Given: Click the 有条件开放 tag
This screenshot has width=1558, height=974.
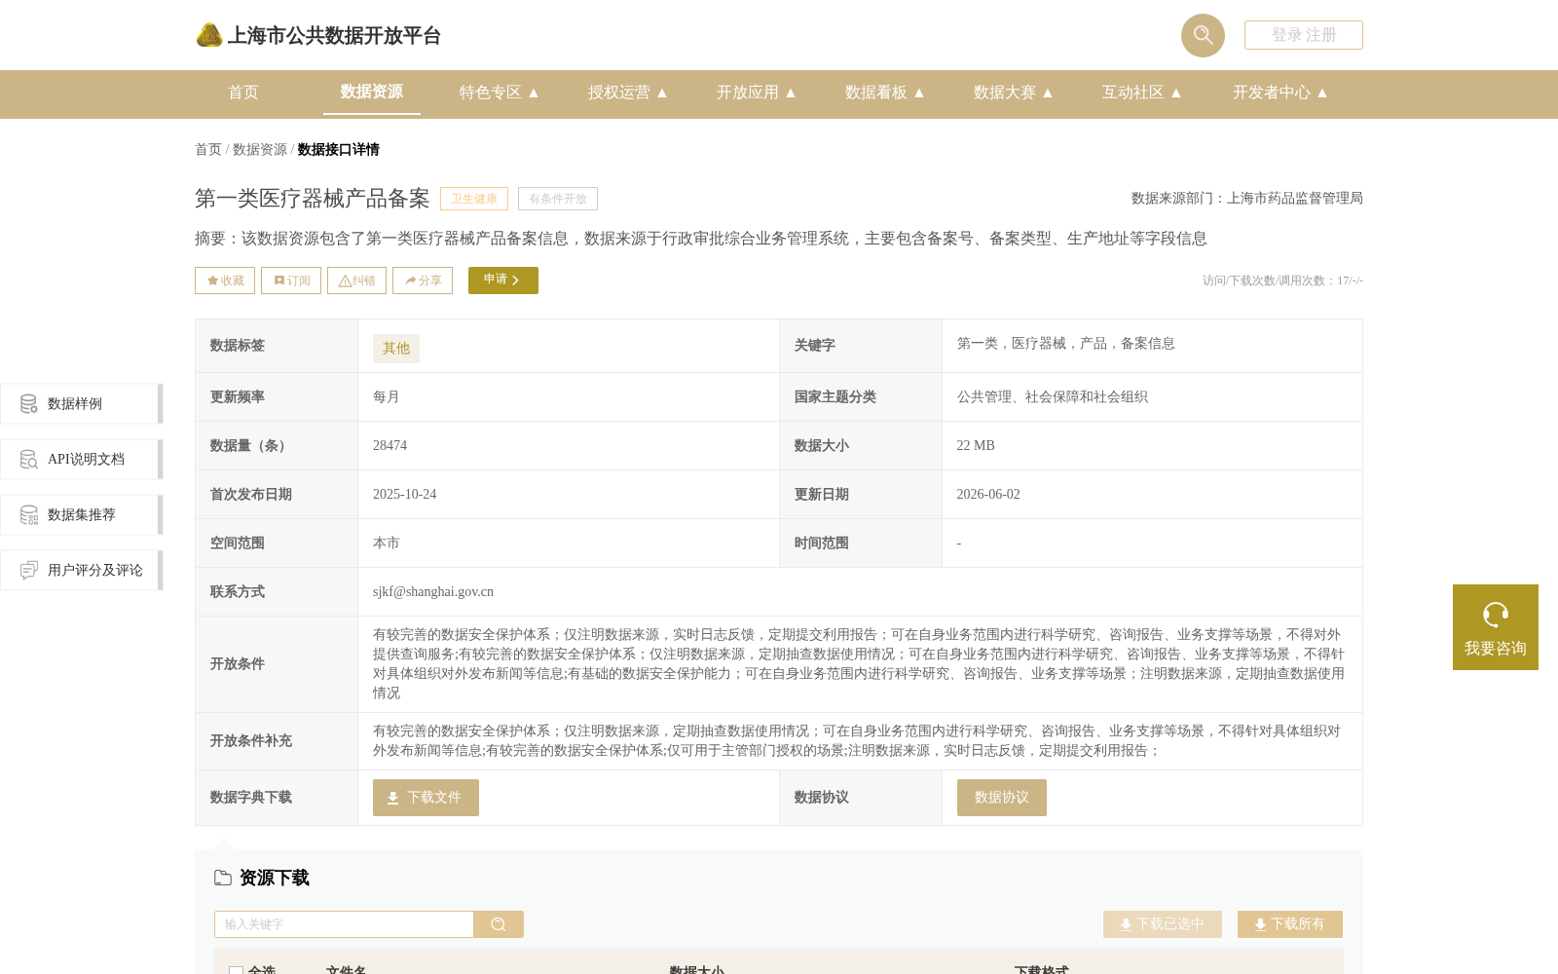Looking at the screenshot, I should (x=558, y=199).
